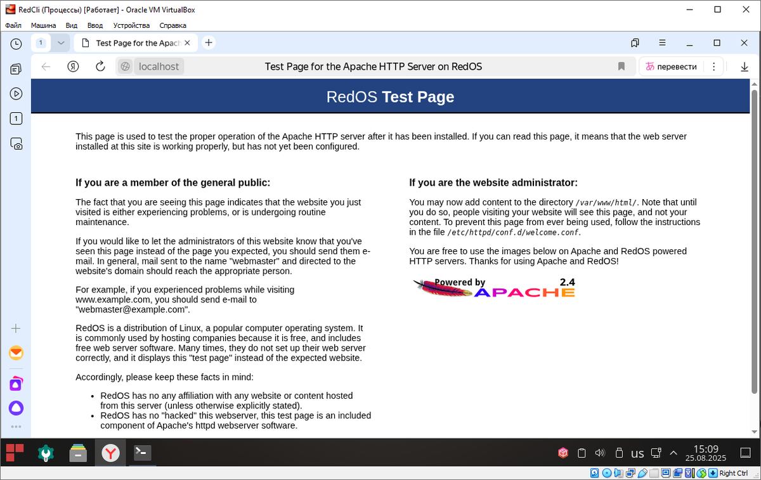Viewport: 761px width, 480px height.
Task: Click the show desktop button
Action: pyautogui.click(x=746, y=453)
